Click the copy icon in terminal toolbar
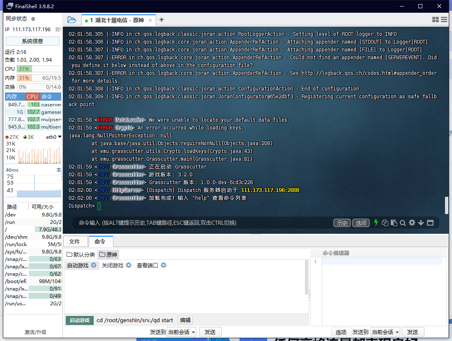Viewport: 452px width, 341px height. 385,223
